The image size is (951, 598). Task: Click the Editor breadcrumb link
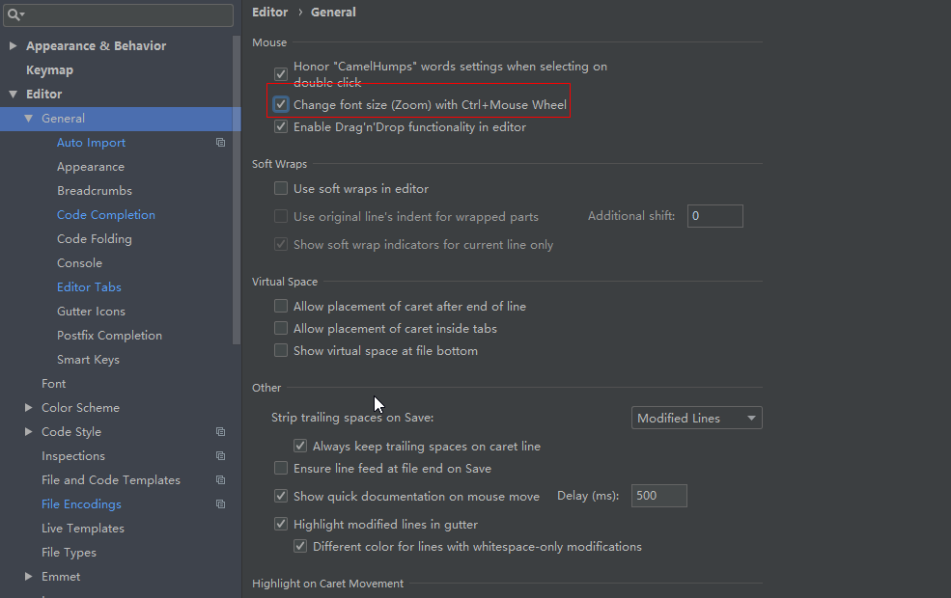click(x=269, y=13)
